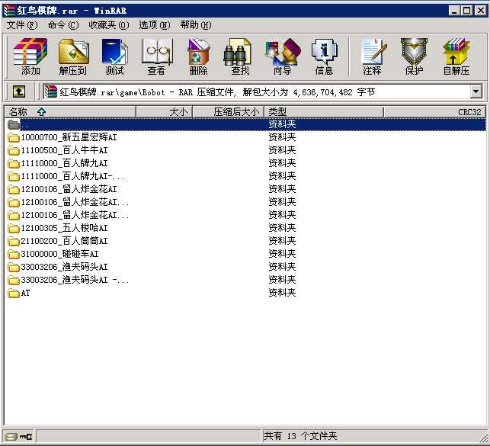Click 资料夹 type in the 碰碰车AI row
Screen dimensions: 490x446
click(282, 254)
